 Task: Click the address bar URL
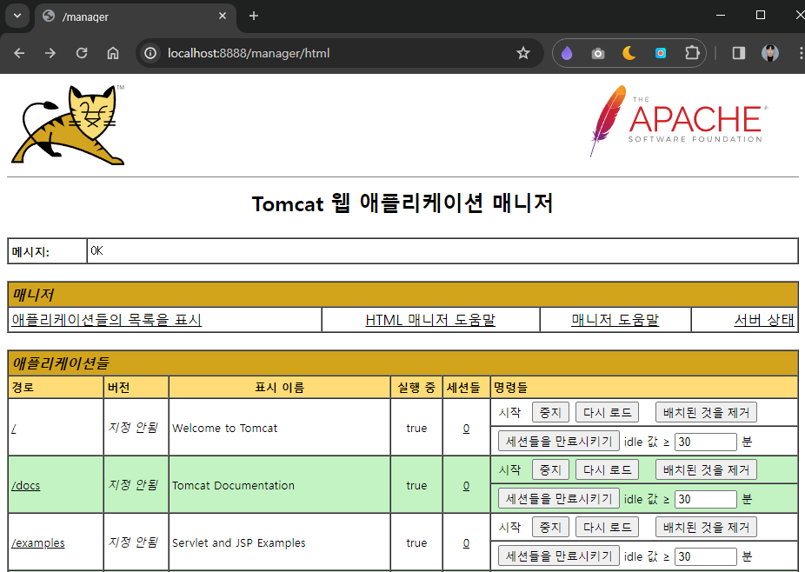click(x=249, y=53)
